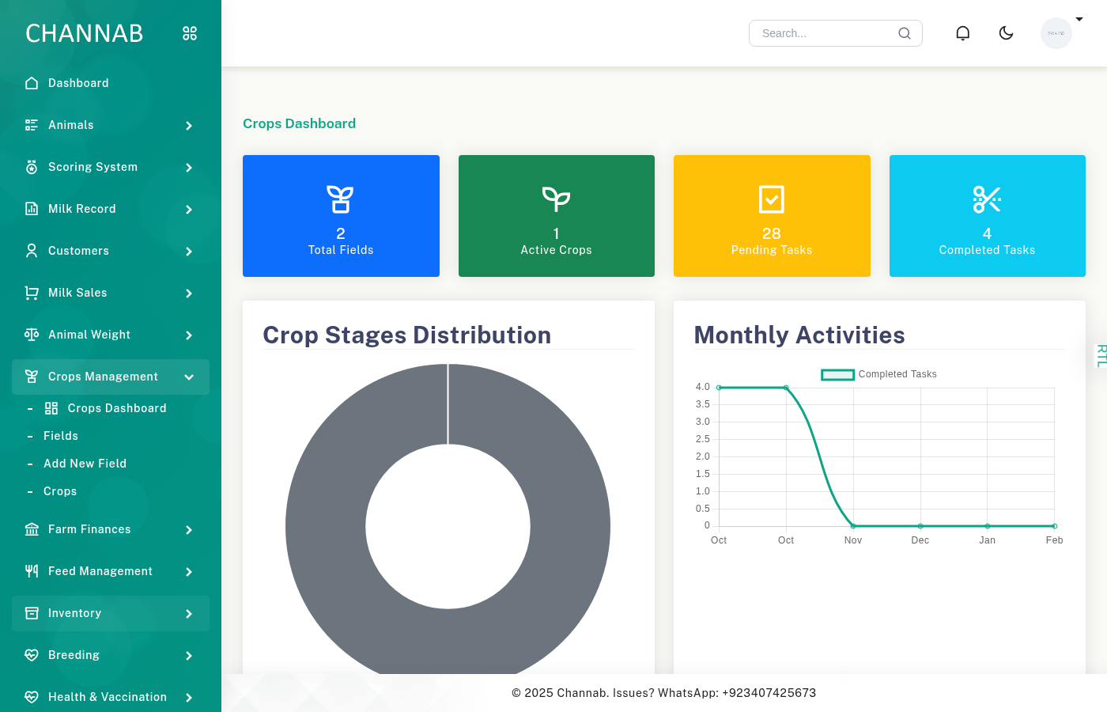Screen dimensions: 1107x712
Task: Toggle dark mode with the moon icon
Action: pyautogui.click(x=1006, y=32)
